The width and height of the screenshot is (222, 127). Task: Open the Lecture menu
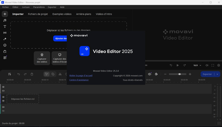[26, 7]
